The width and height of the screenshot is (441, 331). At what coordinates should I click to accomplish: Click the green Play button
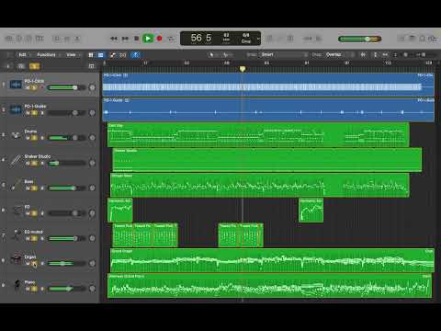point(148,39)
